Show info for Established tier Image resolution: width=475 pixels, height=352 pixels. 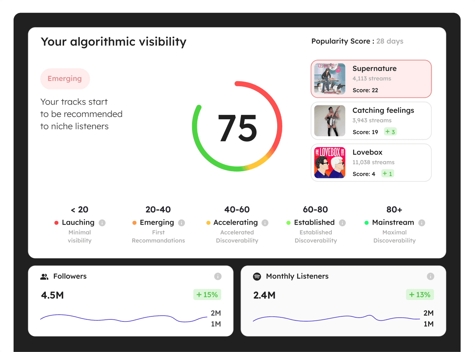342,223
